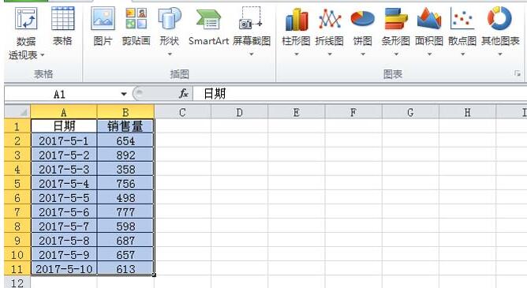This screenshot has height=288, width=527.
Task: Expand the Other Charts dropdown arrow
Action: click(499, 54)
